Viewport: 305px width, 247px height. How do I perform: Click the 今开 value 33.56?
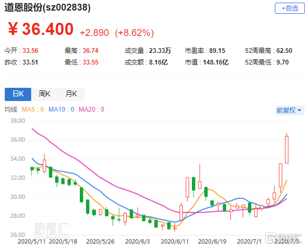30,51
